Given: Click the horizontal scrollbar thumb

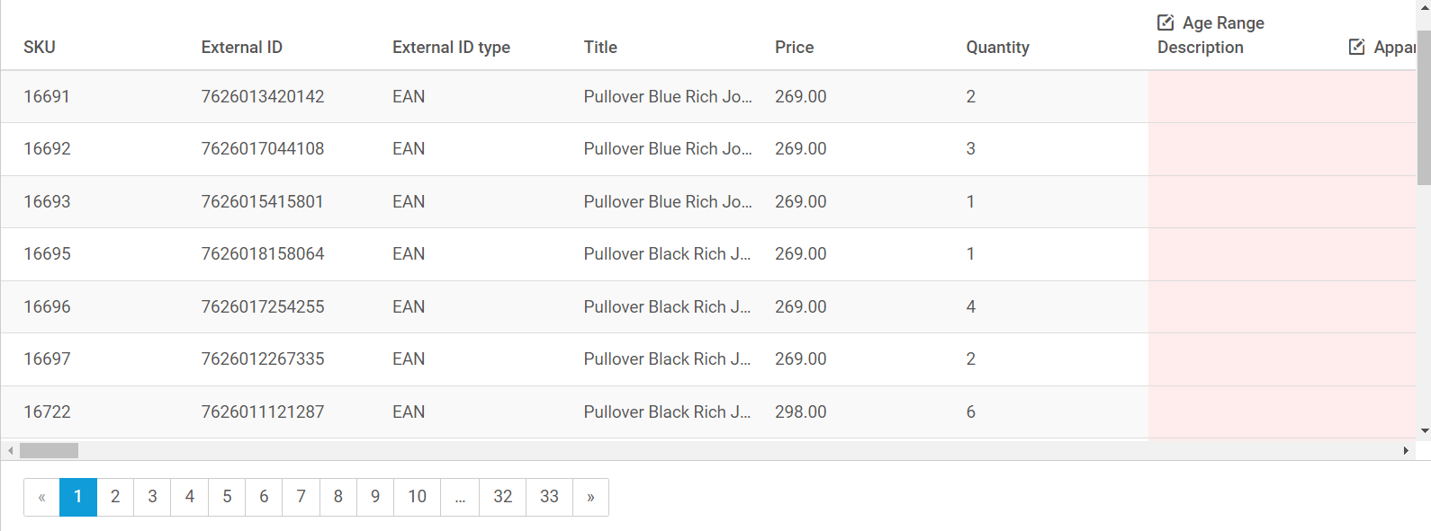Looking at the screenshot, I should tap(49, 450).
